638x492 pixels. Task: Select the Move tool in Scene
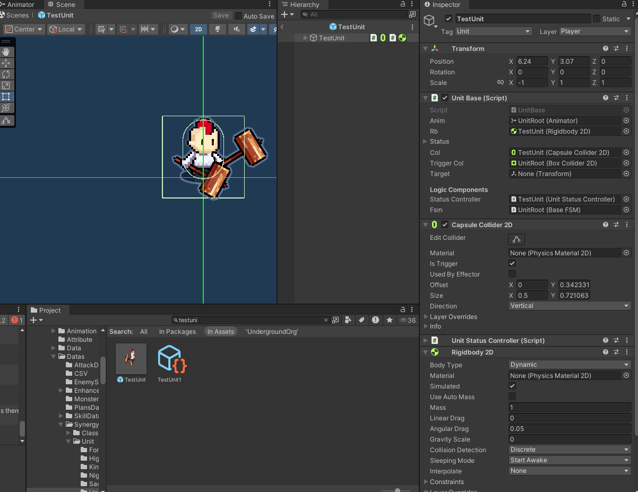pyautogui.click(x=6, y=63)
